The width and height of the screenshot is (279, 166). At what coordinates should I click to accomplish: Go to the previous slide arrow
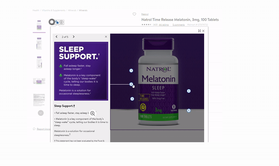57,37
